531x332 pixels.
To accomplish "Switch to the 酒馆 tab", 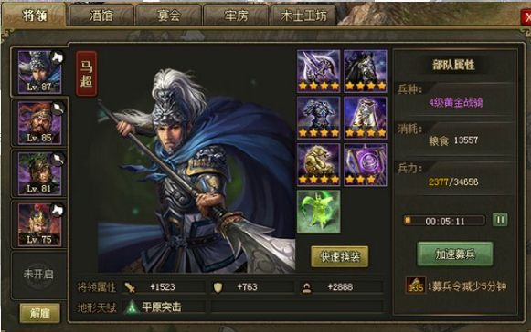I will 101,16.
